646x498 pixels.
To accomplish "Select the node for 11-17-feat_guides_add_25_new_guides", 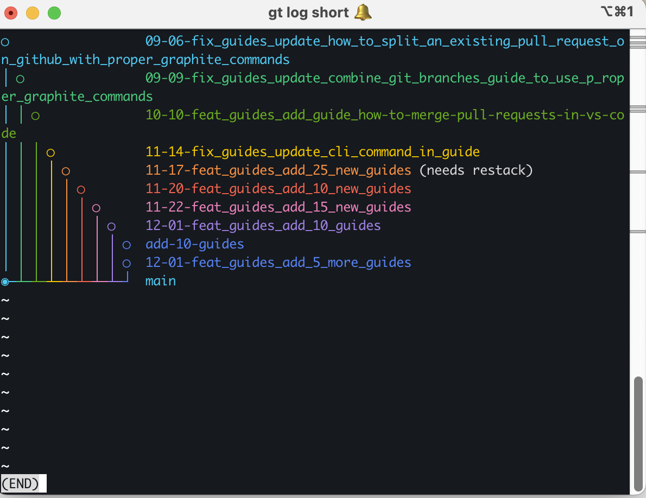I will click(66, 170).
